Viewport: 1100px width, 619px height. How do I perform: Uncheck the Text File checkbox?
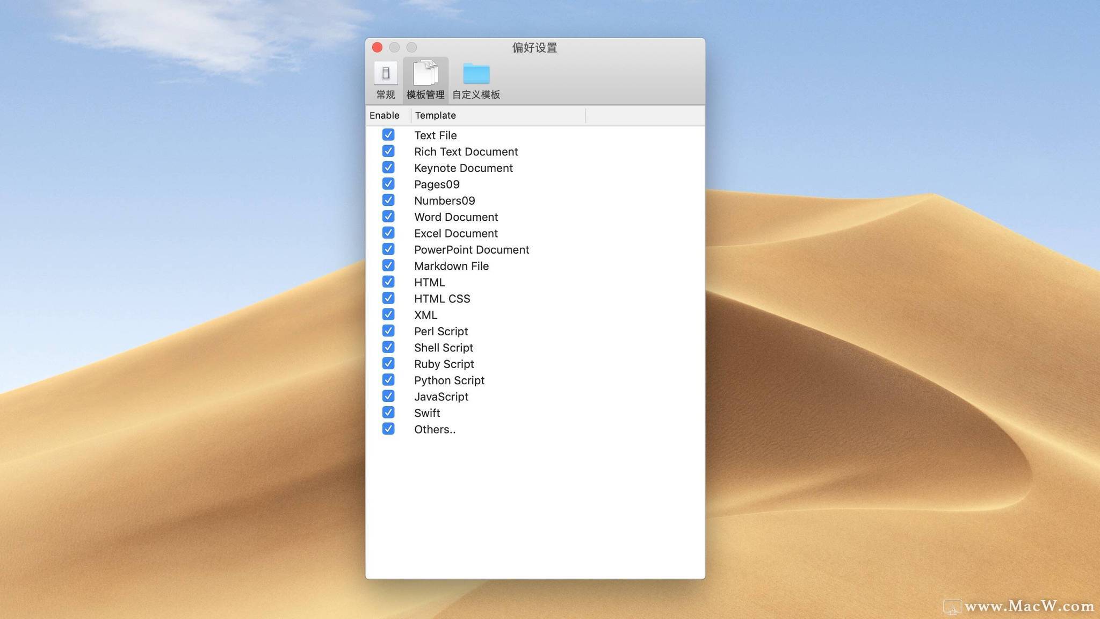tap(388, 135)
